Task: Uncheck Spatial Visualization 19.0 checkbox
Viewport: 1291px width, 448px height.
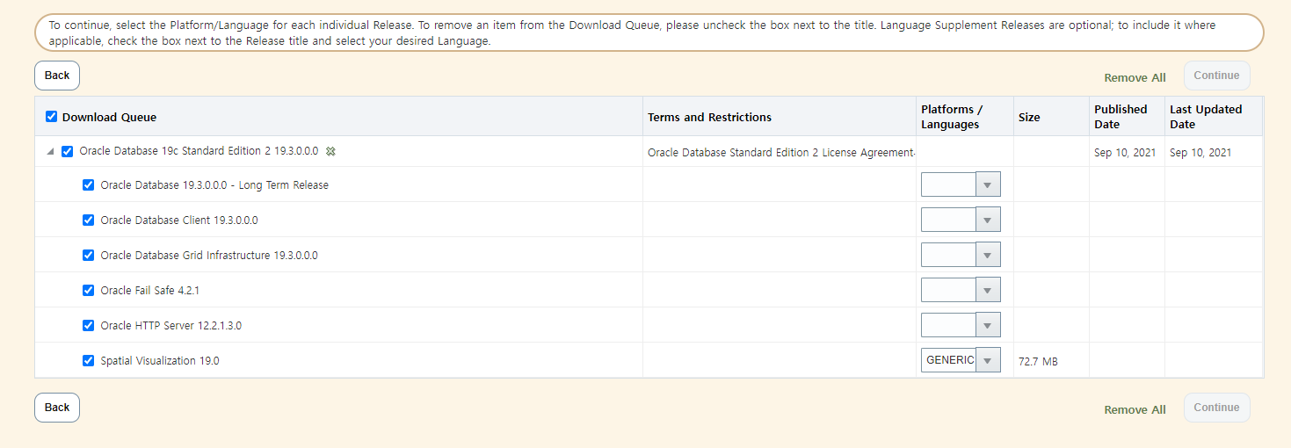Action: coord(88,360)
